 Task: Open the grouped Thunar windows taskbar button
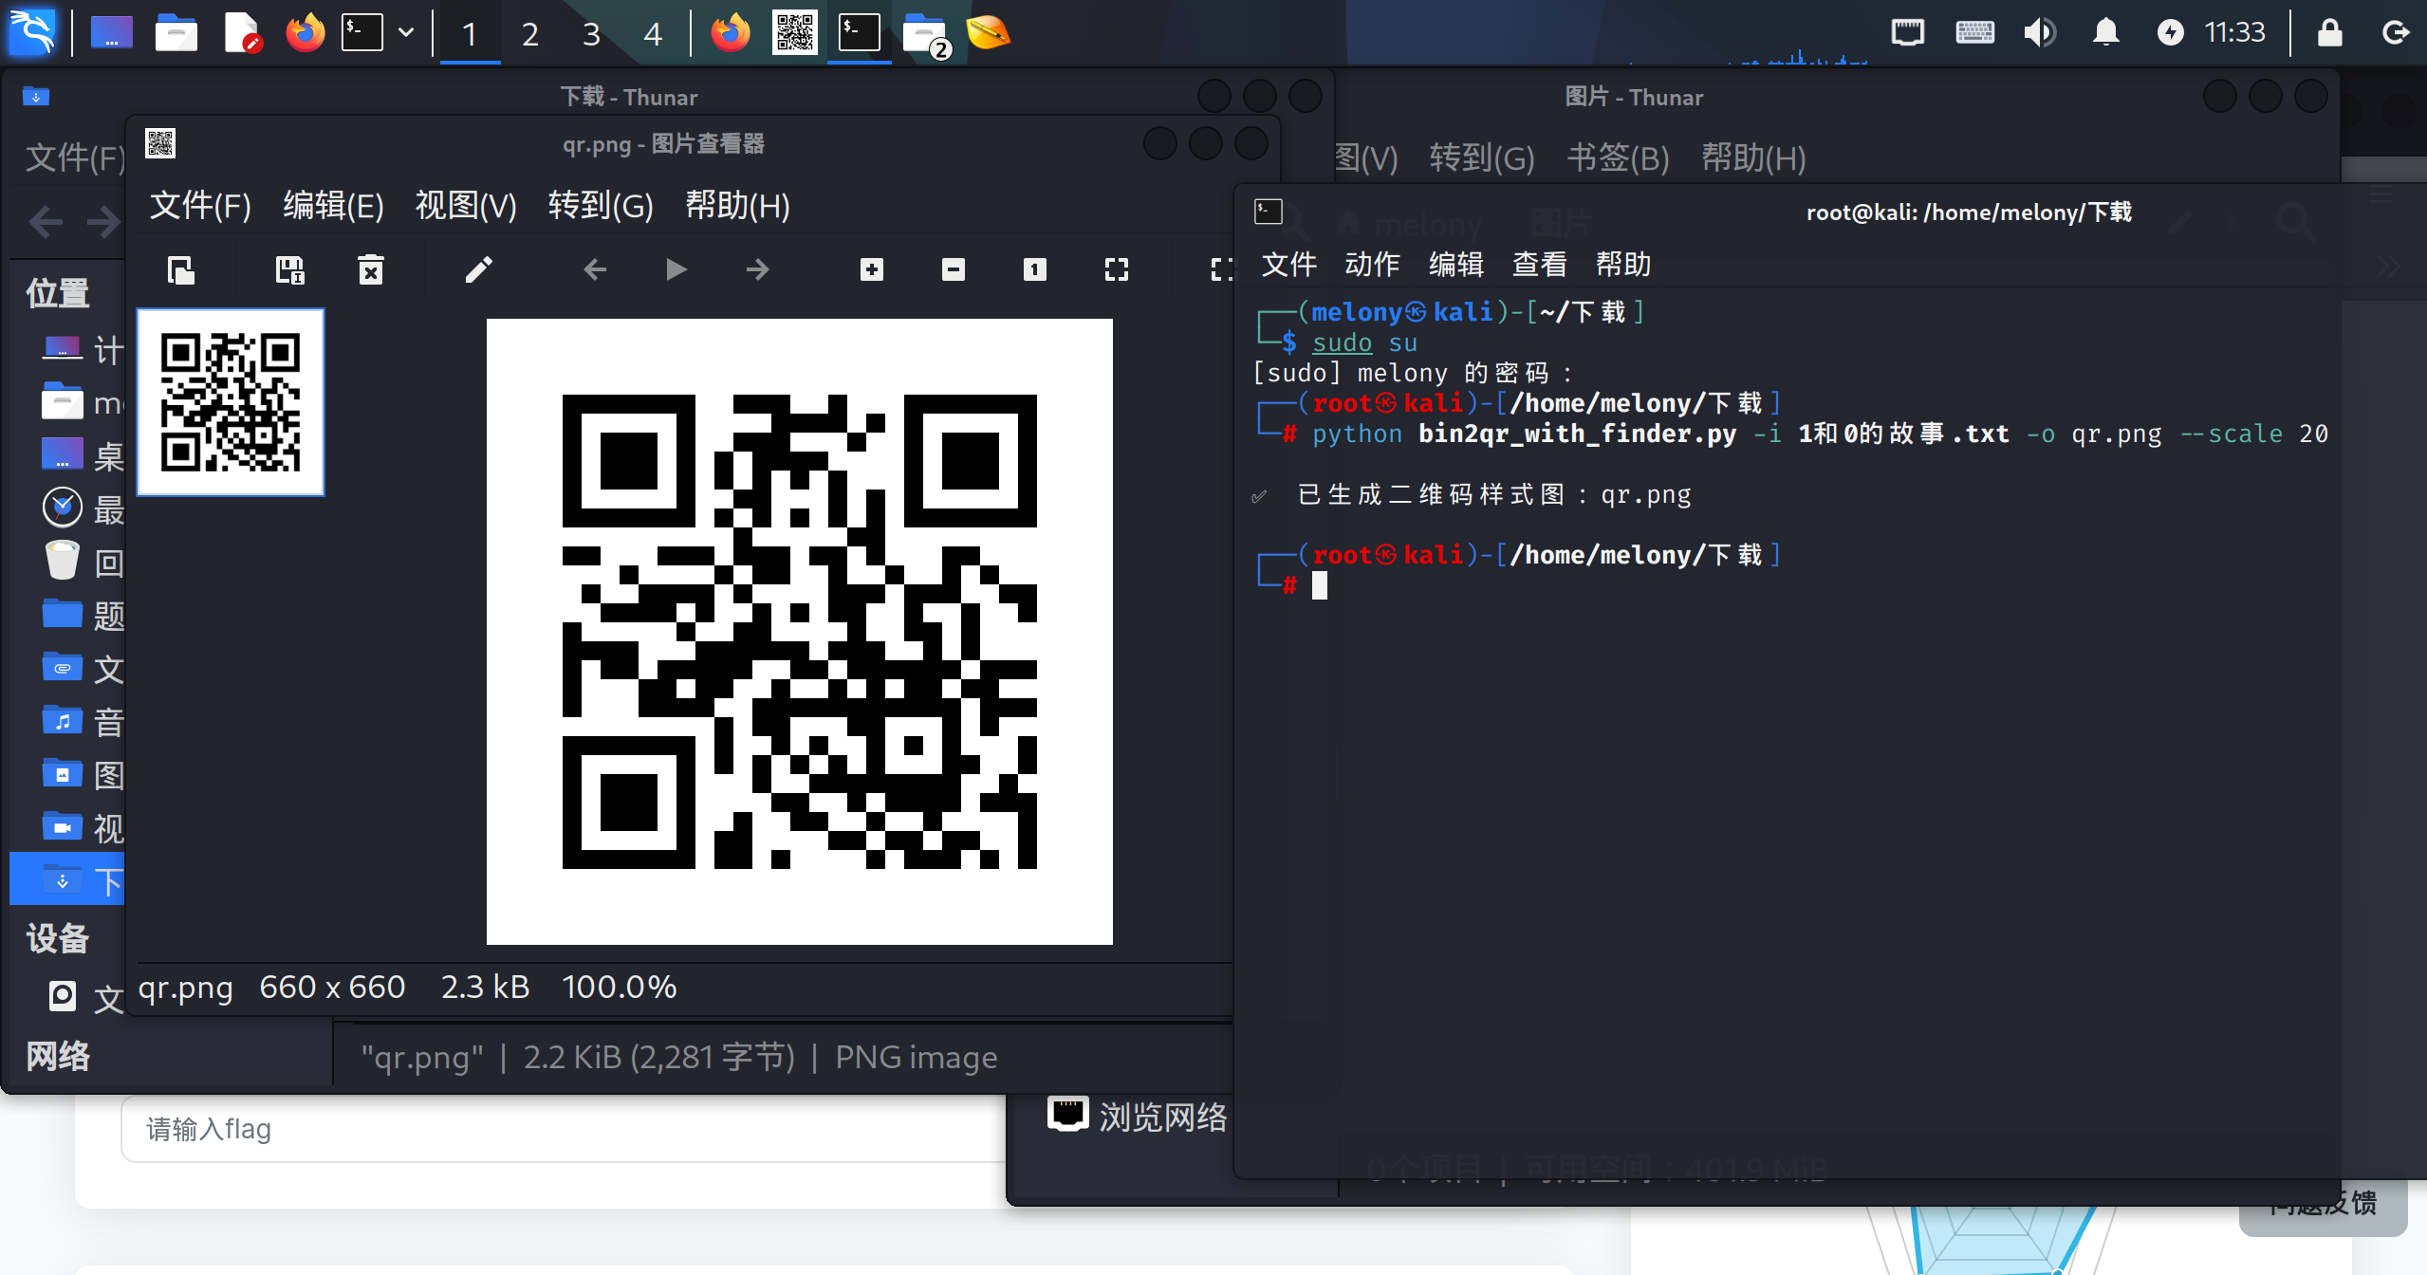coord(926,35)
